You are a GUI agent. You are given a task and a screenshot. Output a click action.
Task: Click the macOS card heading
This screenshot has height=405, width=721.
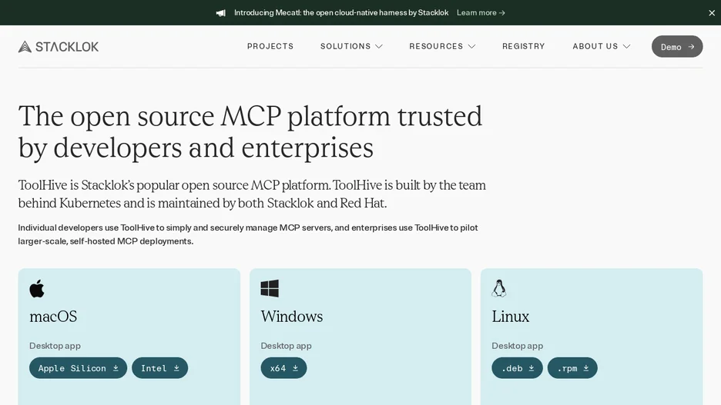pos(53,317)
